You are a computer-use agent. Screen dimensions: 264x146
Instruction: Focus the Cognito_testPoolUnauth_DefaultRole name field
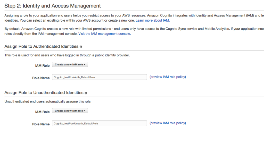point(99,123)
